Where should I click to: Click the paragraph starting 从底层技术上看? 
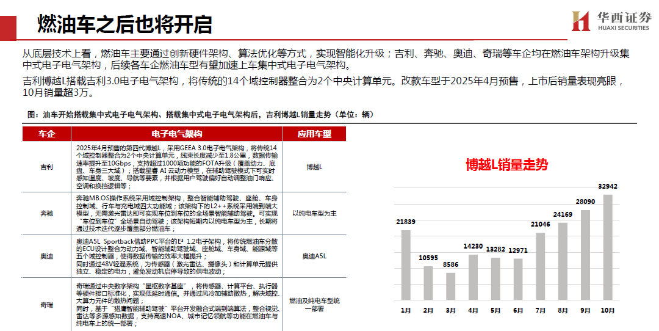tap(326, 59)
